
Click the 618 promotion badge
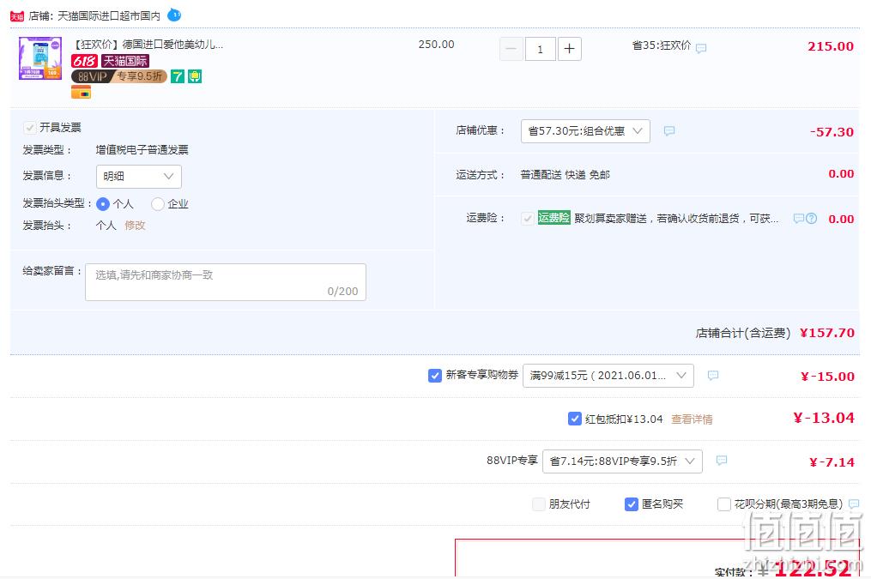tap(84, 61)
